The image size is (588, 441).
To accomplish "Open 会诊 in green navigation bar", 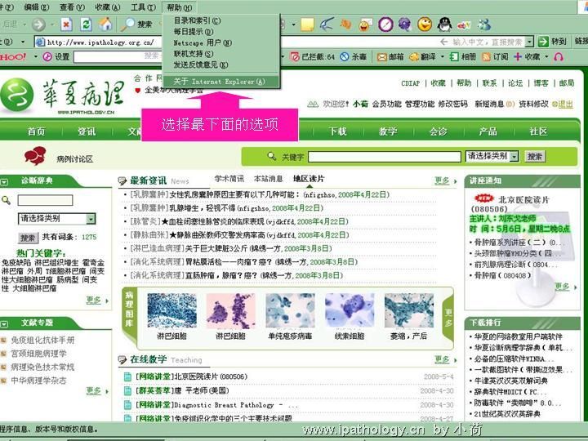I will pos(438,131).
